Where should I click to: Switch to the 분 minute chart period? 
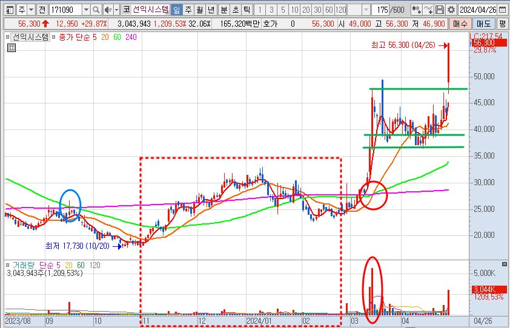click(224, 10)
